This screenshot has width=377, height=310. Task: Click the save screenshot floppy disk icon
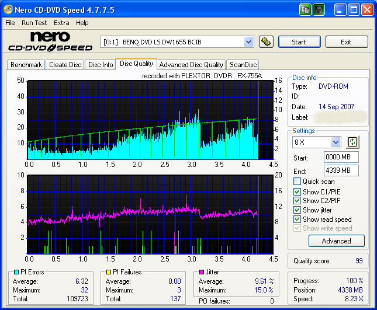[319, 10]
